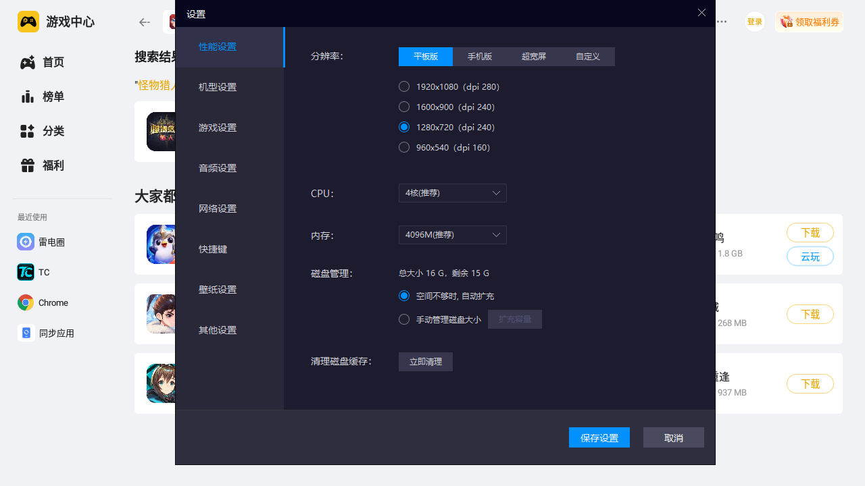Click 立即清理 to clear disk cache
Image resolution: width=865 pixels, height=486 pixels.
(x=426, y=362)
